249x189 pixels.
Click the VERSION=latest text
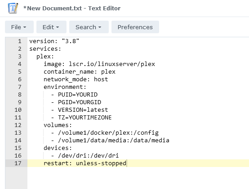(x=83, y=110)
